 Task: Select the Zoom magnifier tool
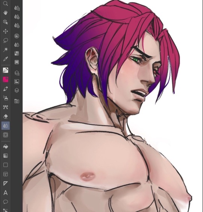(5, 3)
